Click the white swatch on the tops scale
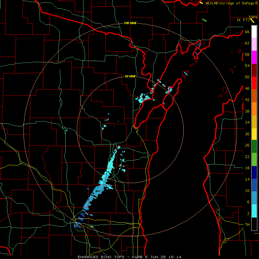 254,32
